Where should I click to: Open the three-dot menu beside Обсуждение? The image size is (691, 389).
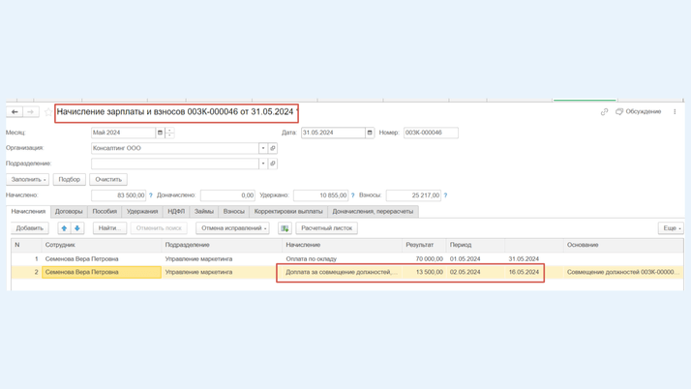coord(675,112)
